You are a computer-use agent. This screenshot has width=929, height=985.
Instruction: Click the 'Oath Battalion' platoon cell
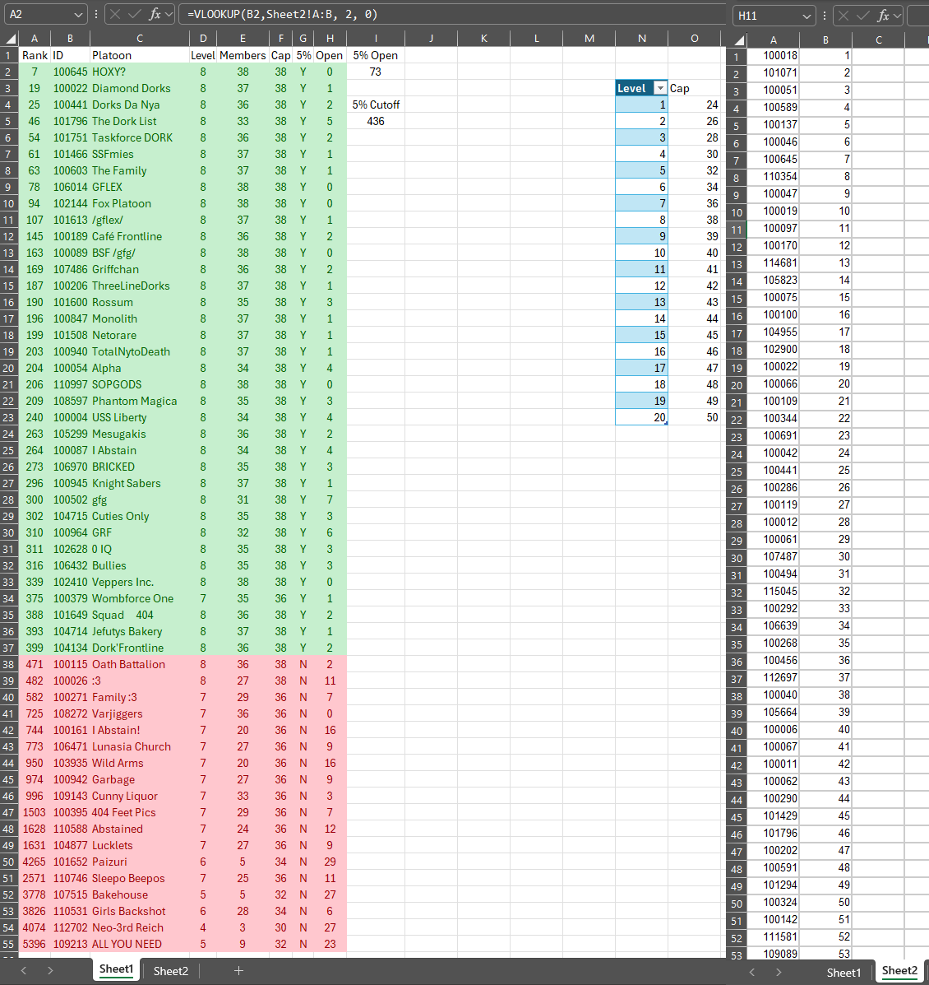click(x=140, y=664)
